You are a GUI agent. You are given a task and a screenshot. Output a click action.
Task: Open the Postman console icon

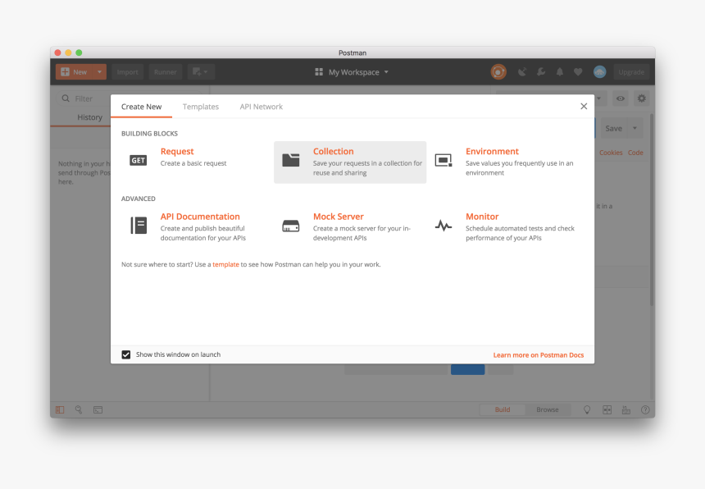98,409
